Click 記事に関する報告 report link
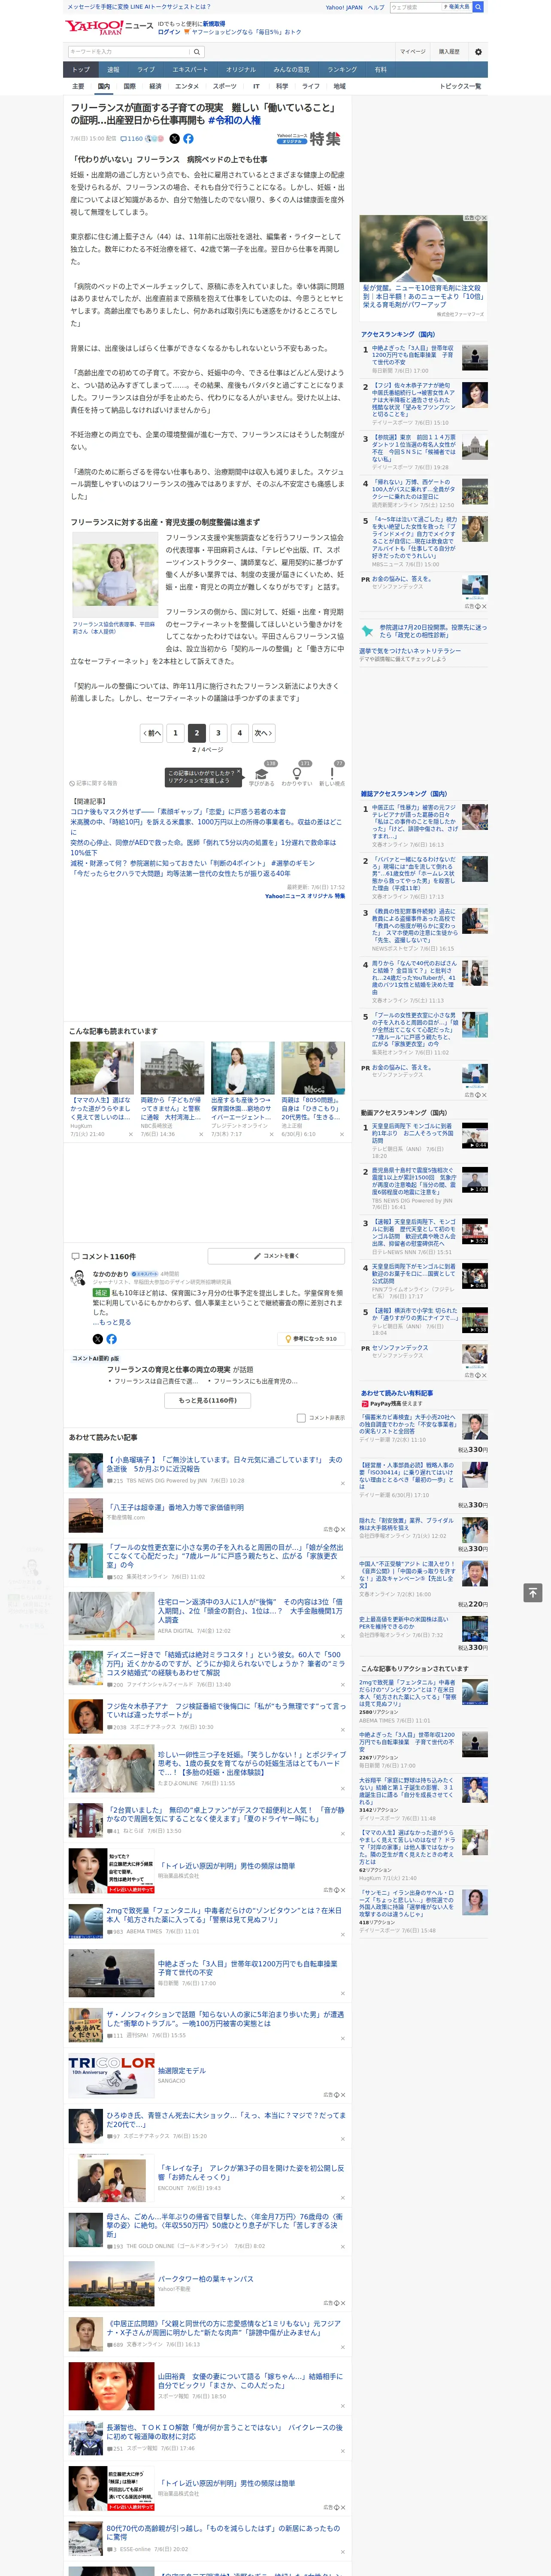 94,783
